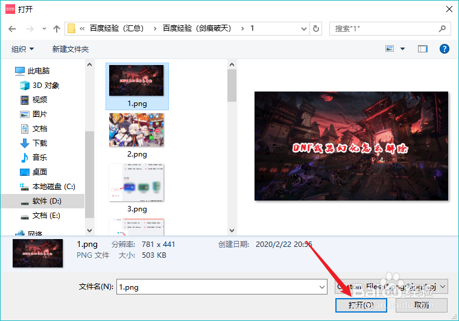The height and width of the screenshot is (321, 459).
Task: Click the 此电脑 monitor icon
Action: pos(20,71)
